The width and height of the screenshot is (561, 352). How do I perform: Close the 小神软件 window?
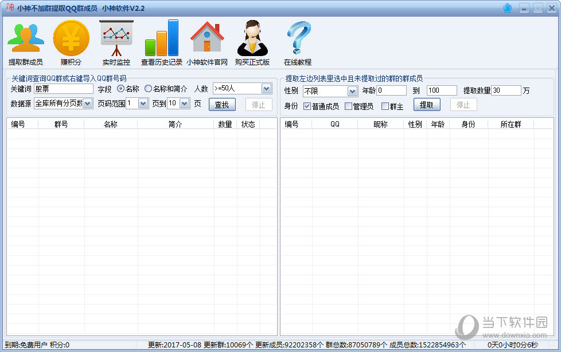click(x=551, y=8)
